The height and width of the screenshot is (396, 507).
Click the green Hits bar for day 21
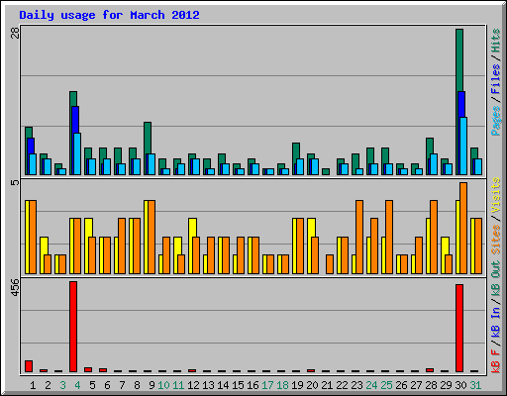(x=326, y=171)
